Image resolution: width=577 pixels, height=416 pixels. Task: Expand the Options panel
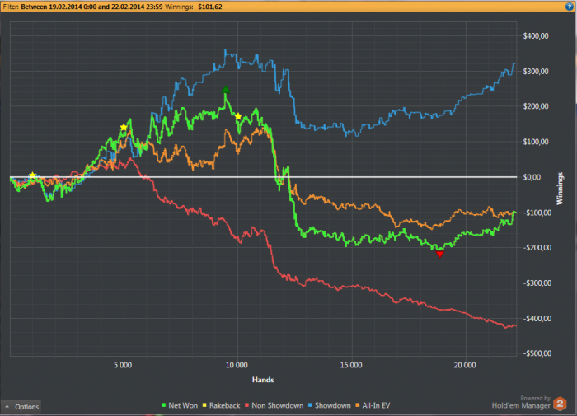pyautogui.click(x=21, y=407)
